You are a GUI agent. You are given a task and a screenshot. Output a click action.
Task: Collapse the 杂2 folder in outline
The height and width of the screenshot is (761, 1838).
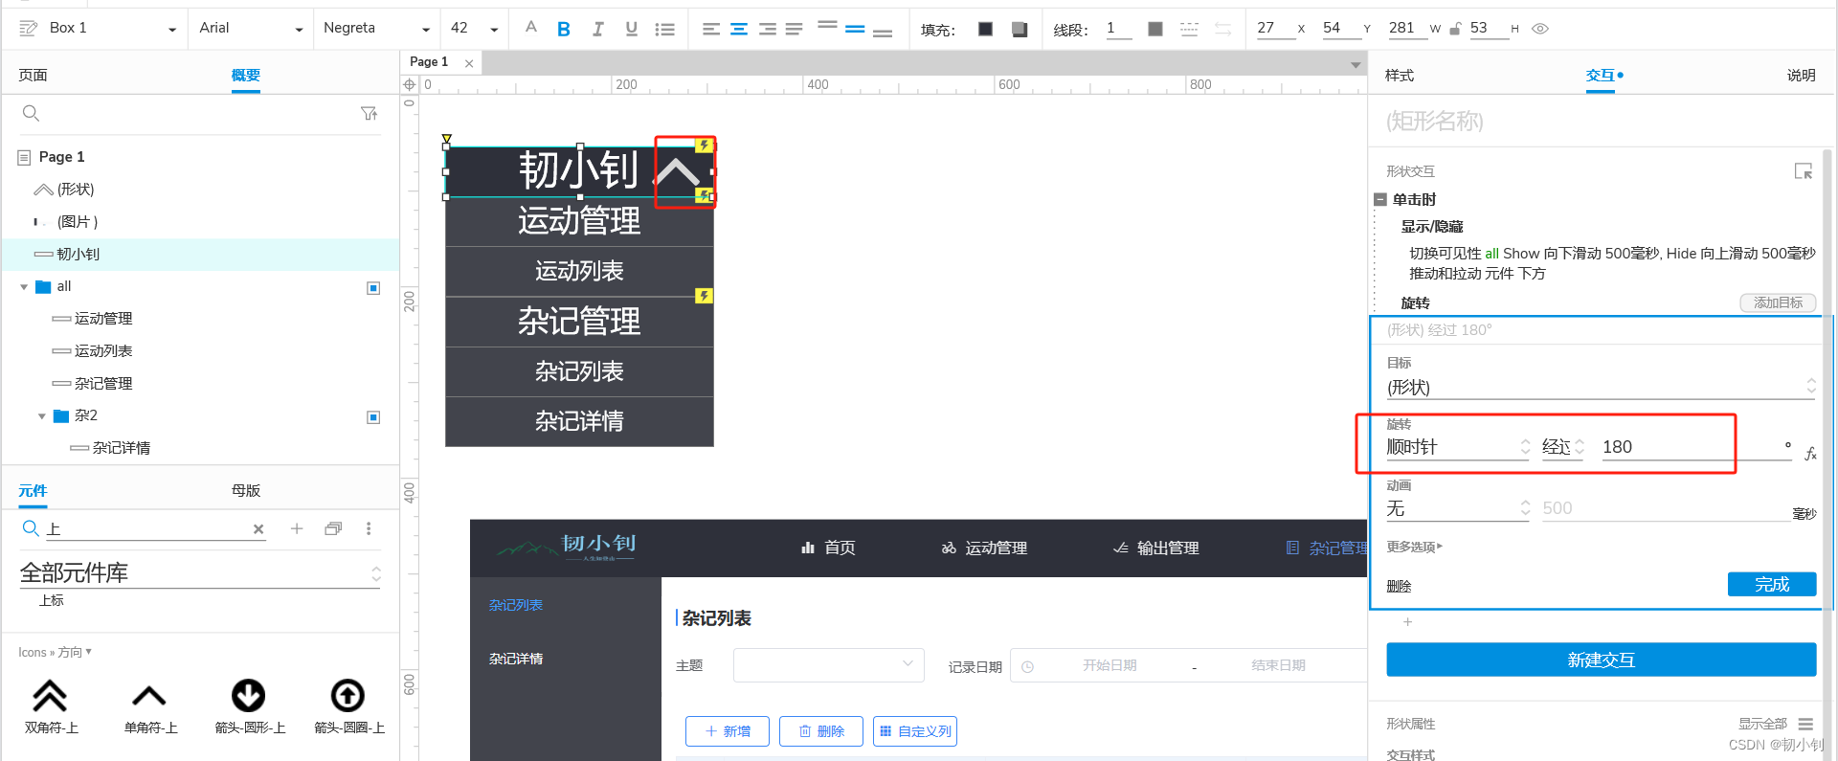pos(42,416)
